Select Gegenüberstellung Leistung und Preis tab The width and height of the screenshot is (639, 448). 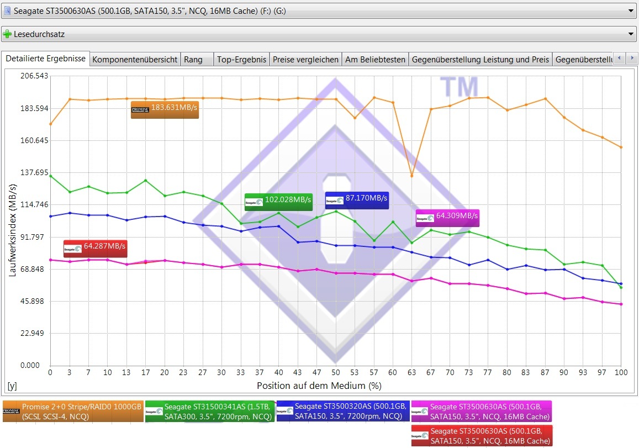coord(480,60)
